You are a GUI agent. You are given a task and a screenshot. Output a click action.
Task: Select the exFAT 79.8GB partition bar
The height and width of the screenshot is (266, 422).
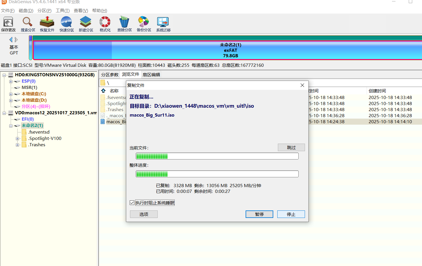click(x=228, y=50)
